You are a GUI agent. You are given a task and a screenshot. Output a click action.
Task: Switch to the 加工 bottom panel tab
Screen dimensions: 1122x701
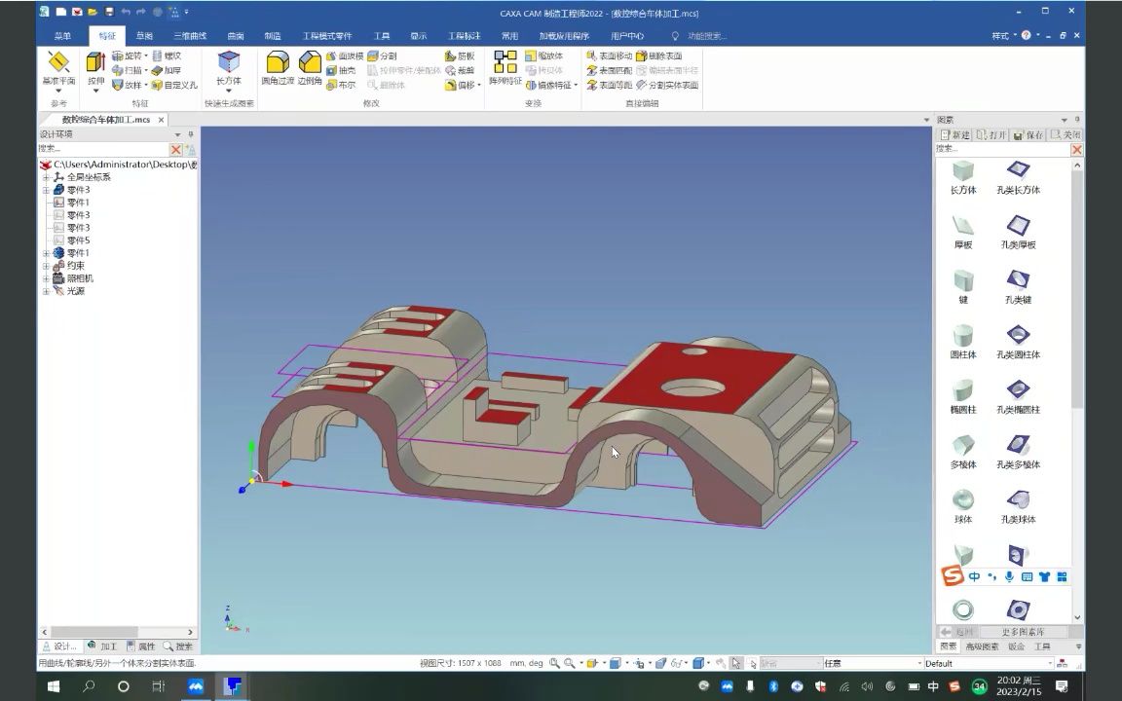pos(102,646)
